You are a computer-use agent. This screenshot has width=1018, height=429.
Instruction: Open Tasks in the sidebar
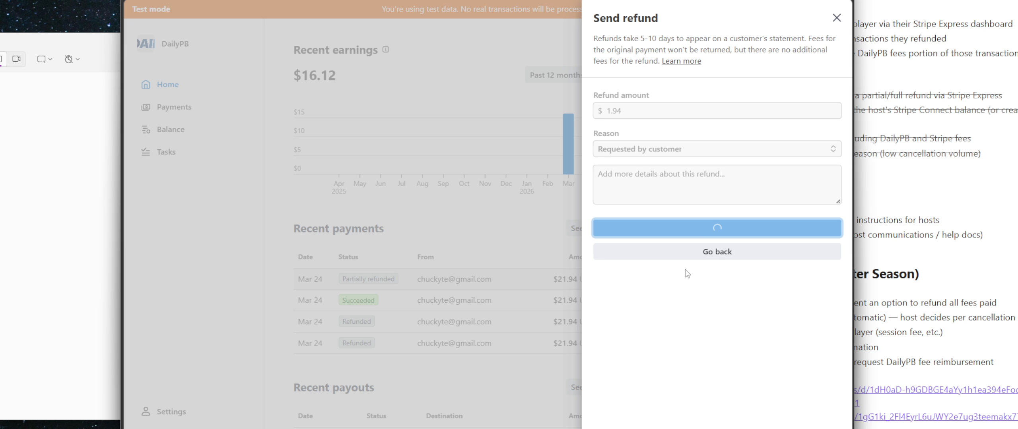166,152
